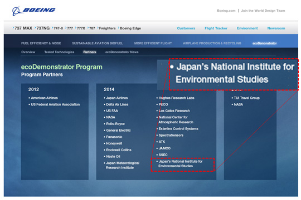Click NASA under TUI Travel Group
Screen dimensions: 301x200
(x=238, y=104)
